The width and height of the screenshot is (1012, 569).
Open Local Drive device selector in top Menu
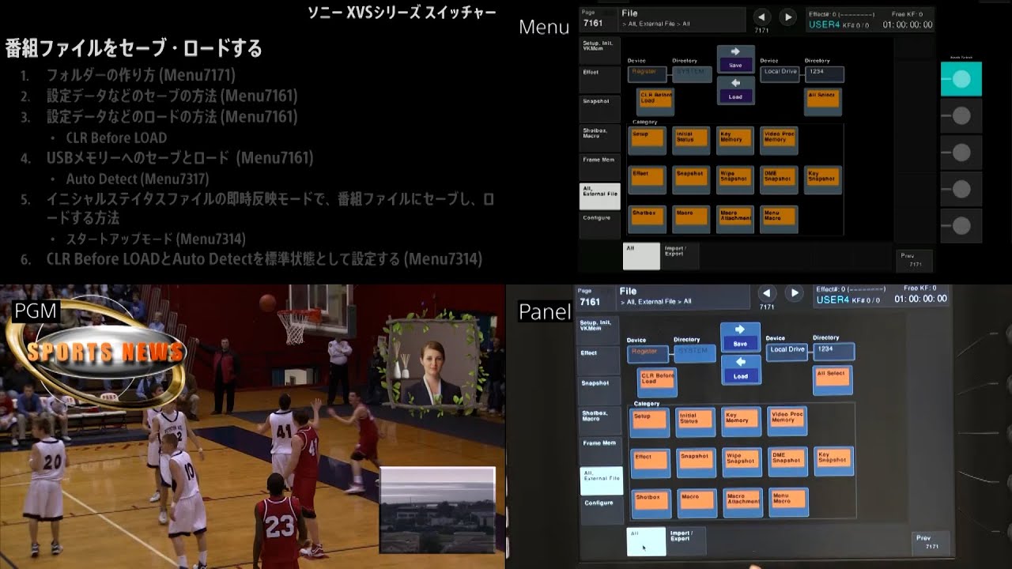[782, 73]
